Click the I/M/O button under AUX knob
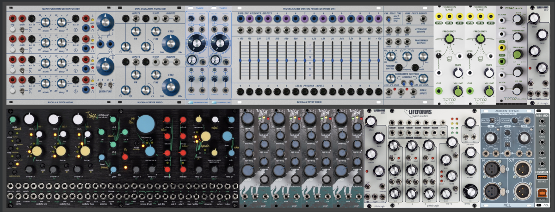The height and width of the screenshot is (212, 555). (x=508, y=145)
